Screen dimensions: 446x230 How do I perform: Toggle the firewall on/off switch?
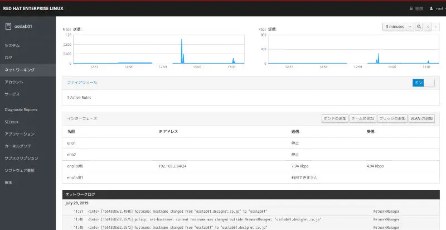[x=424, y=83]
